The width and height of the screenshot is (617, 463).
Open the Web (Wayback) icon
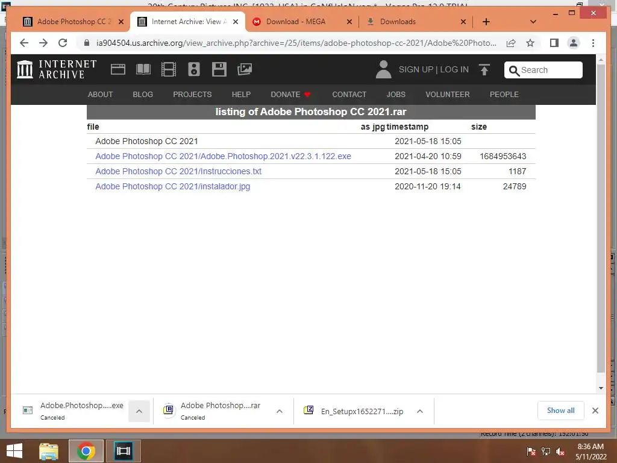[x=117, y=69]
